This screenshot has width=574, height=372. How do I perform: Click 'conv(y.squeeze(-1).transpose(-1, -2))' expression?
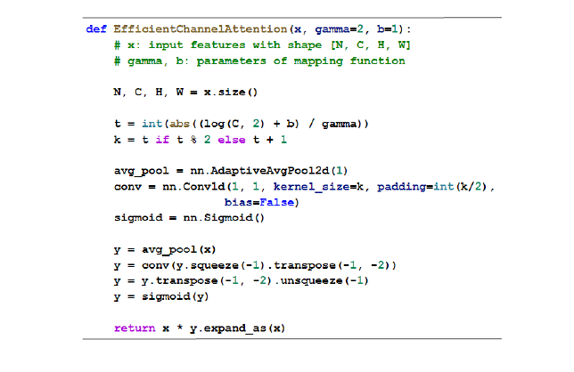[x=269, y=265]
